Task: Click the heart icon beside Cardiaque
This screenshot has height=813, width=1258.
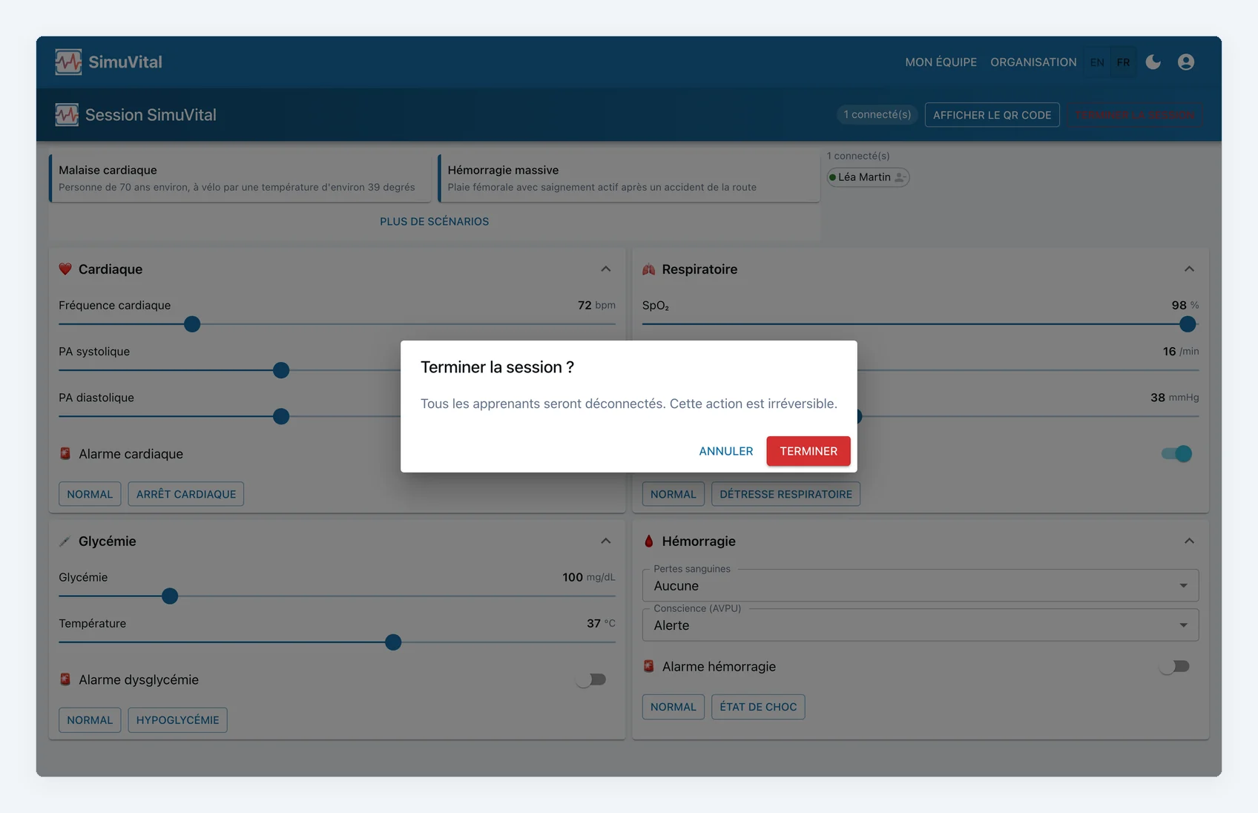Action: [65, 269]
